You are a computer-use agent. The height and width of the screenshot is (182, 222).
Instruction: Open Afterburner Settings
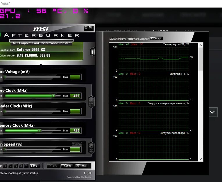pos(81,165)
